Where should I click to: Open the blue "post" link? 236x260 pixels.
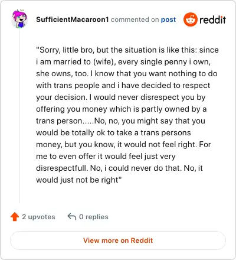point(168,19)
